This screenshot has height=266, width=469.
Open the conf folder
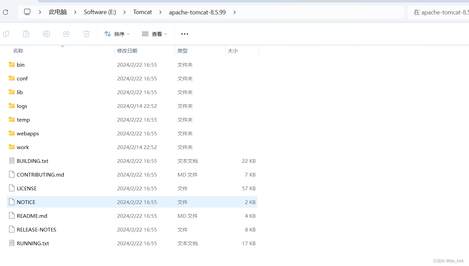pos(22,78)
